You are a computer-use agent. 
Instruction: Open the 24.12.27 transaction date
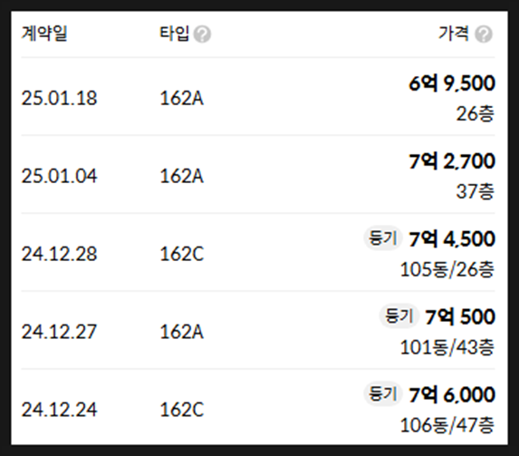point(59,332)
